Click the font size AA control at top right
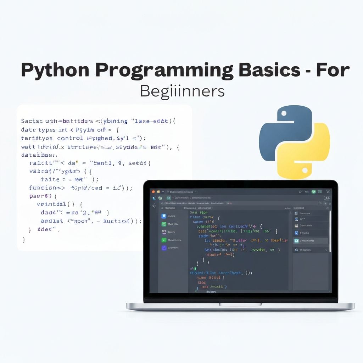Image resolution: width=363 pixels, height=363 pixels. (x=328, y=198)
